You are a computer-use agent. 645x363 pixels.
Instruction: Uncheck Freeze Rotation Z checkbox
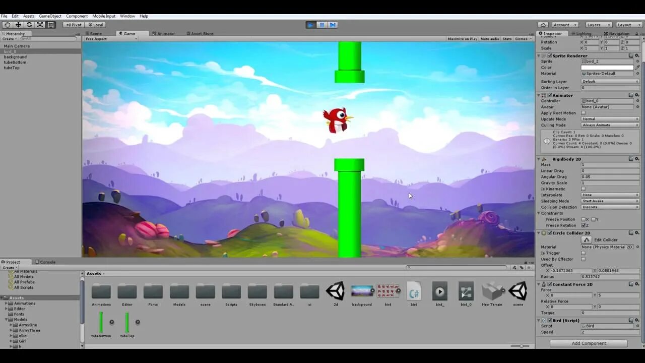pos(583,225)
